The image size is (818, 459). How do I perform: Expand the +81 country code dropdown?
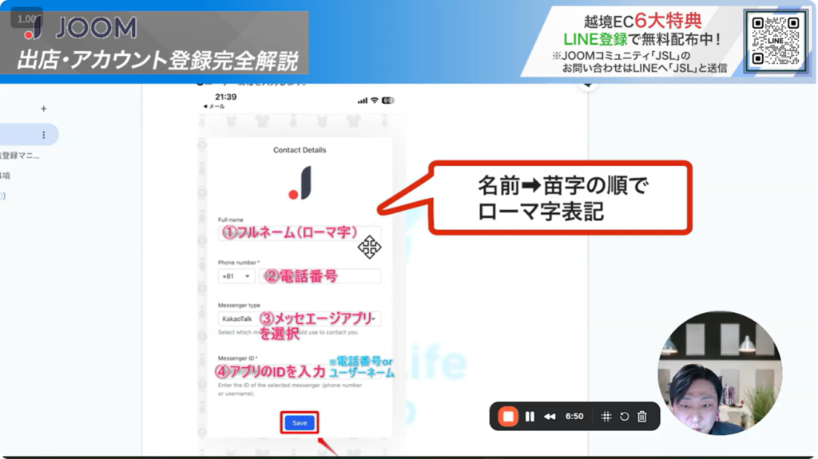click(236, 276)
